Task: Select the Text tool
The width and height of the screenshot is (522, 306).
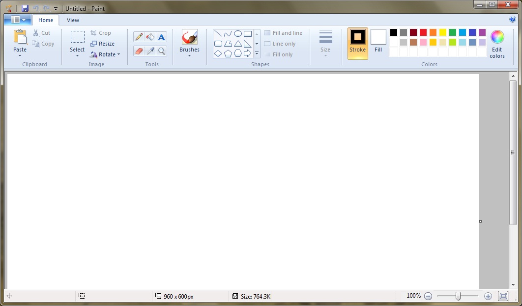Action: (161, 37)
